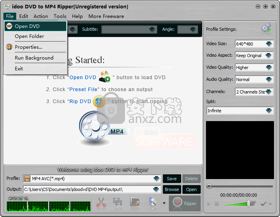280x217 pixels.
Task: Click the Rip DVD icon in guide
Action: coord(99,102)
